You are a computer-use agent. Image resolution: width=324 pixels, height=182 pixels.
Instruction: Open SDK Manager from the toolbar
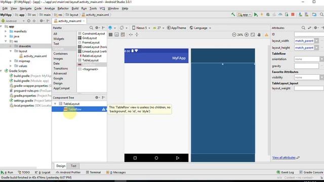tap(307, 15)
